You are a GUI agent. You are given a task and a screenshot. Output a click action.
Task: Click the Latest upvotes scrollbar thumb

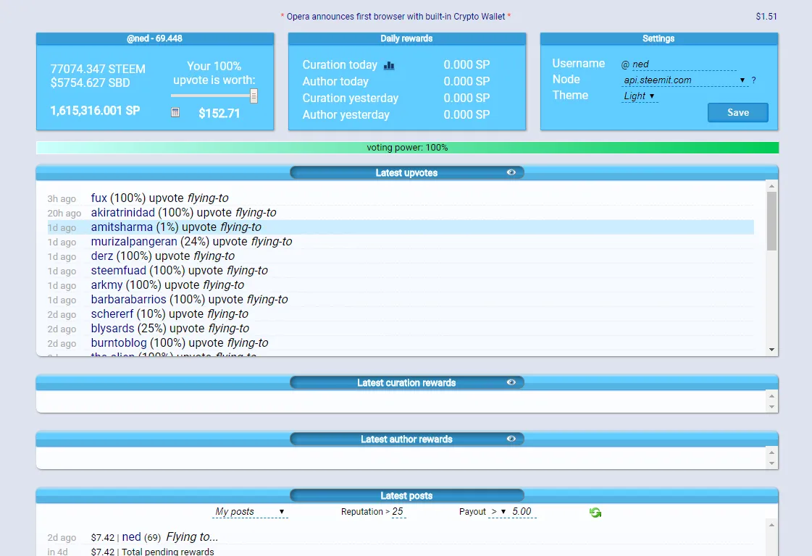coord(771,222)
